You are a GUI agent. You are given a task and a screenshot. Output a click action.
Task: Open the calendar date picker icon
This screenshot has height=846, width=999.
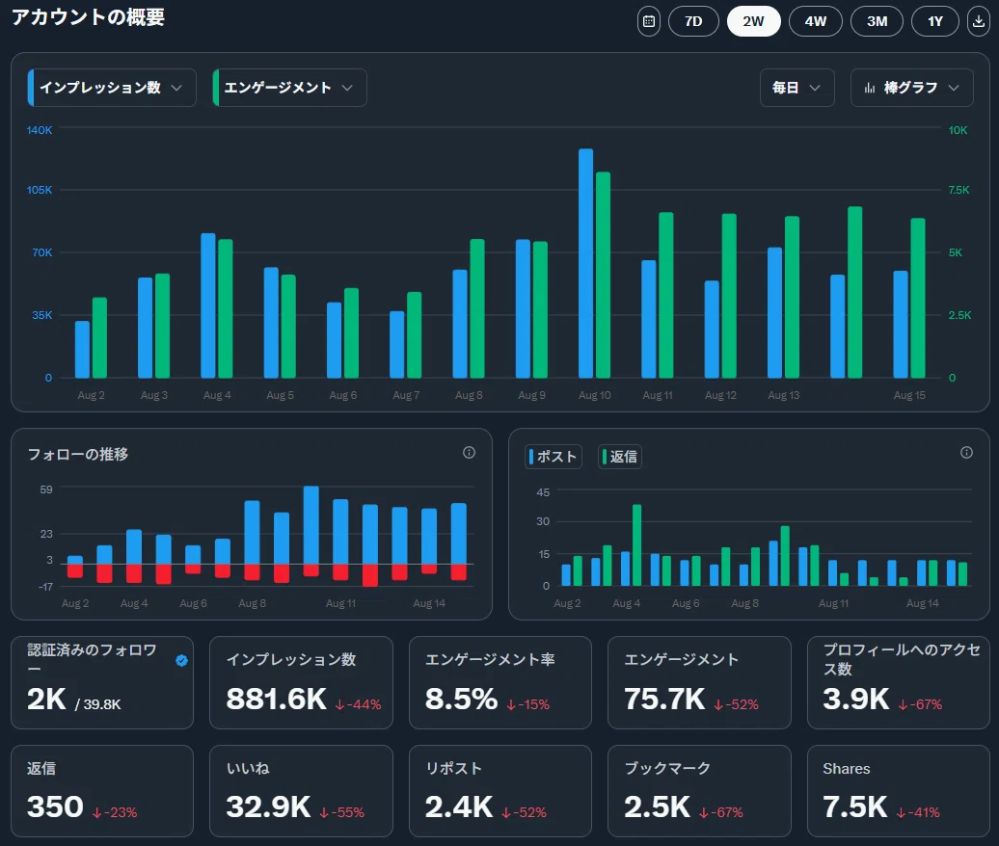coord(649,21)
